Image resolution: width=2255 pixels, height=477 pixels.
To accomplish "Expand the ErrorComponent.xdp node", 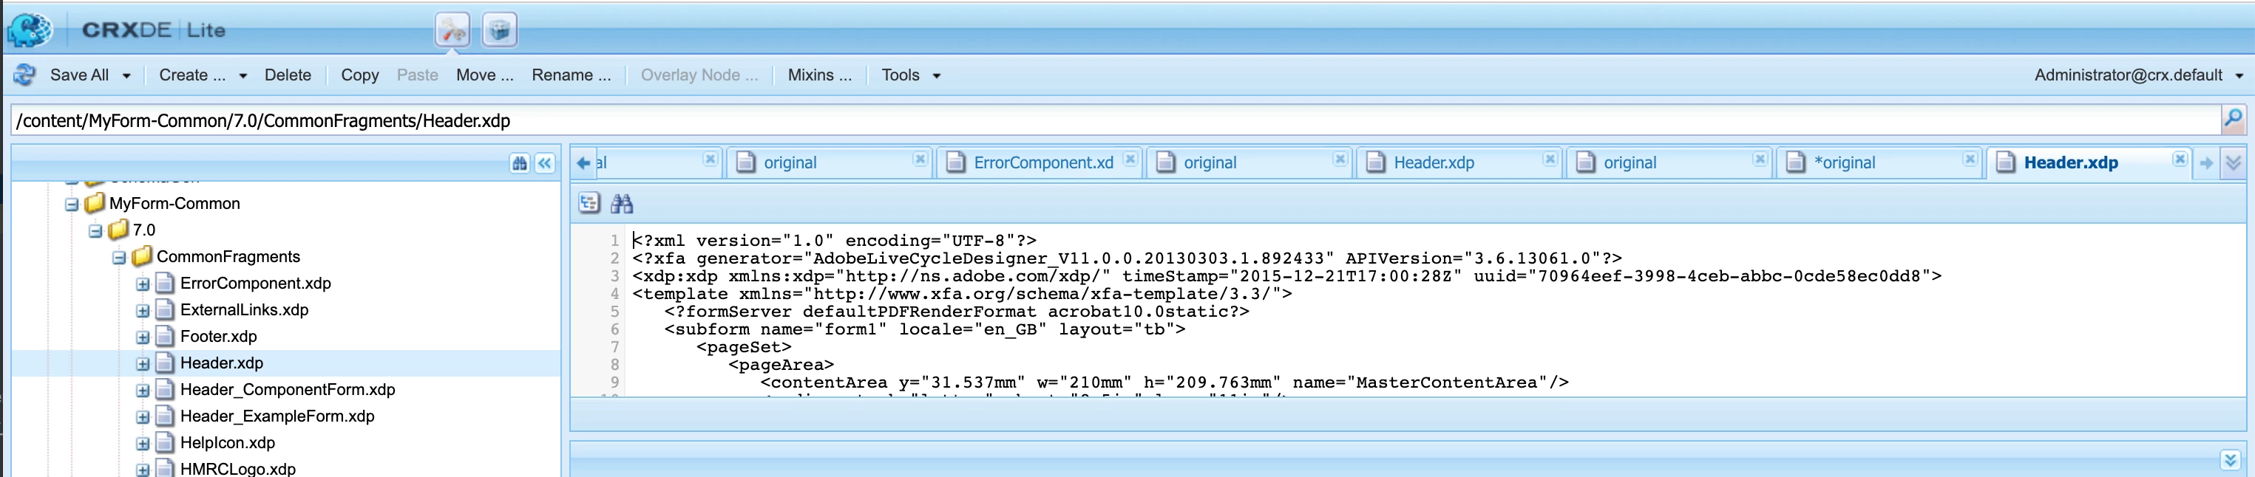I will 143,285.
